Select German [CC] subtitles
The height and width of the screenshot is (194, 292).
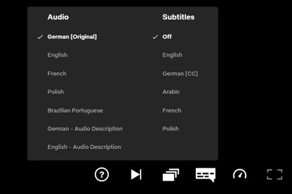click(180, 74)
